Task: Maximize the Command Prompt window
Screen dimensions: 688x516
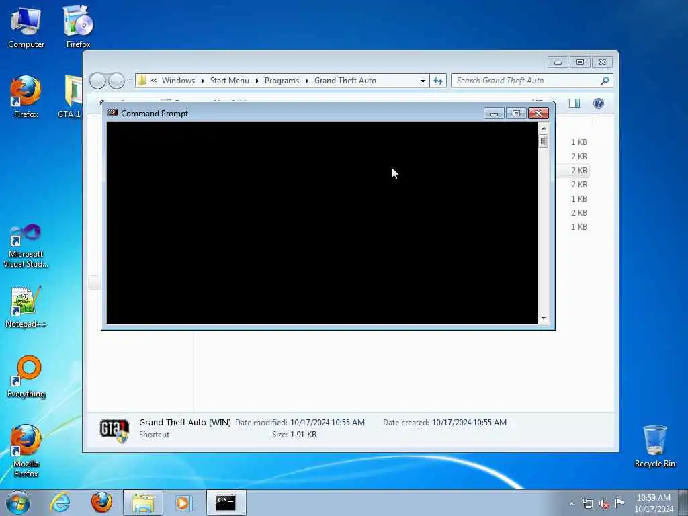Action: pos(516,114)
